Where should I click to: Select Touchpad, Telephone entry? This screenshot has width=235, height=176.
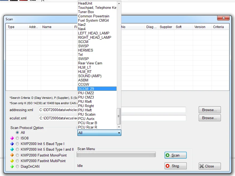[97, 7]
